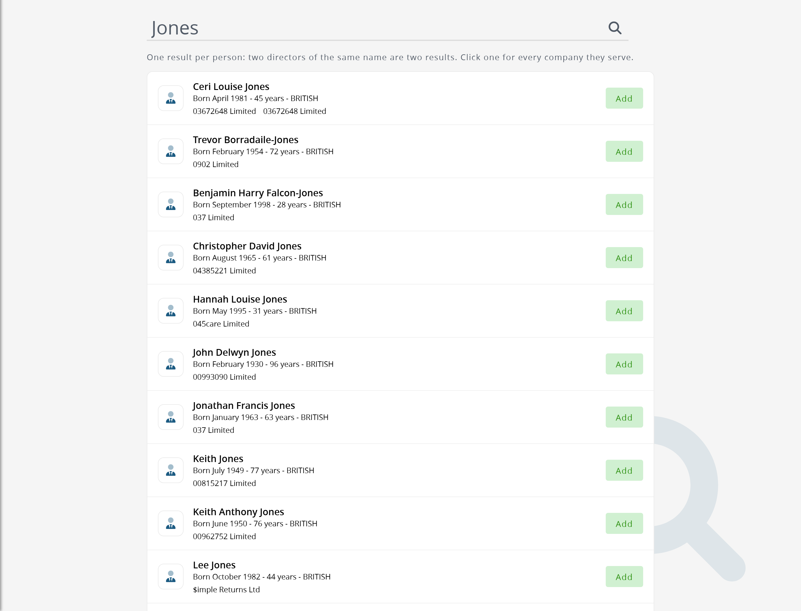Click company 00815217 Limited
The image size is (801, 611).
pos(225,483)
